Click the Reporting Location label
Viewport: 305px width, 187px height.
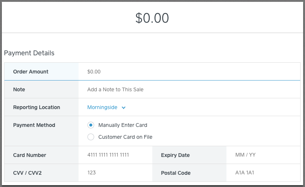click(x=36, y=108)
